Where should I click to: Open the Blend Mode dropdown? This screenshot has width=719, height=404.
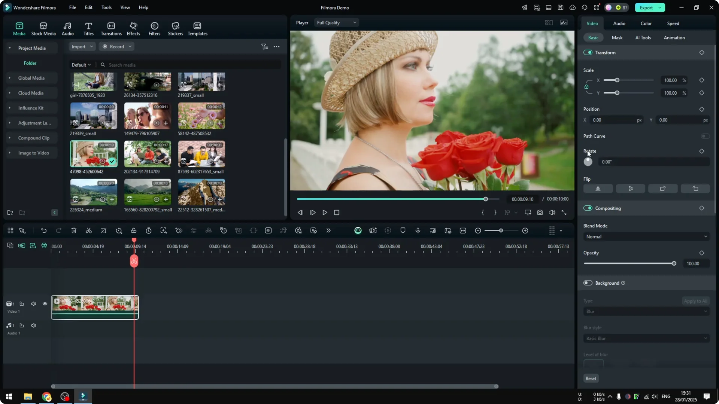646,236
